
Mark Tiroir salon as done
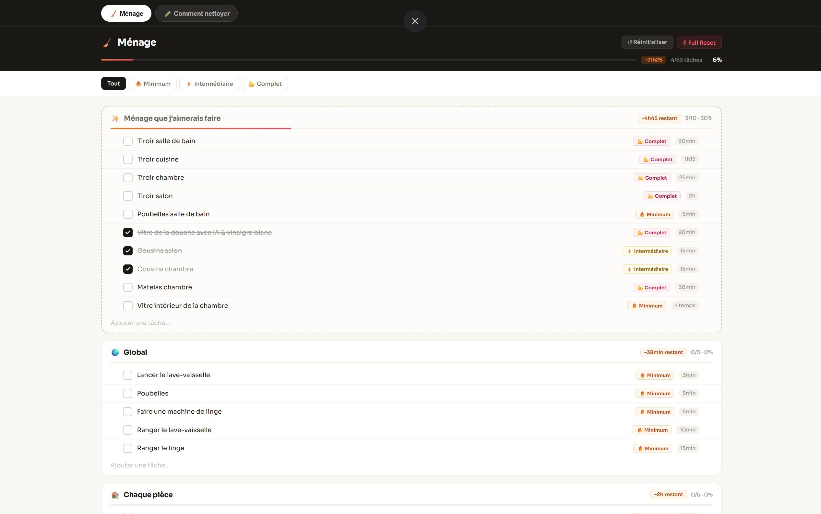[128, 196]
